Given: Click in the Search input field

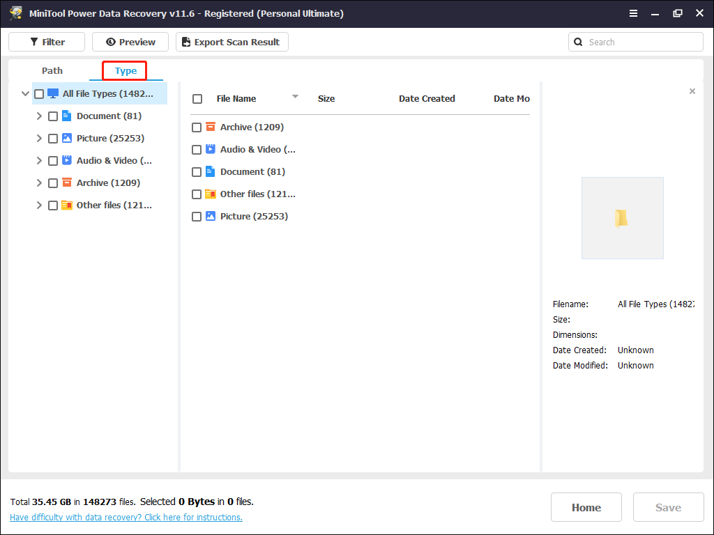Looking at the screenshot, I should pos(636,42).
